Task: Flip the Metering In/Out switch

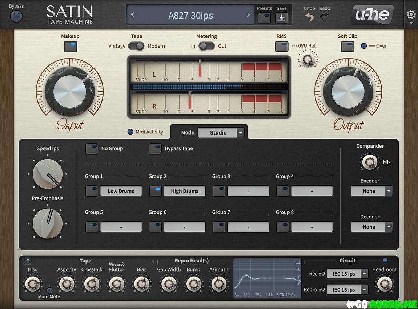Action: coord(206,46)
